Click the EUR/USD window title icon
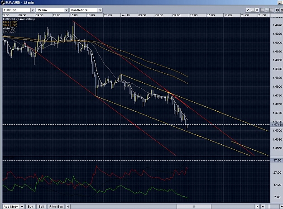The width and height of the screenshot is (283, 209). pos(3,3)
